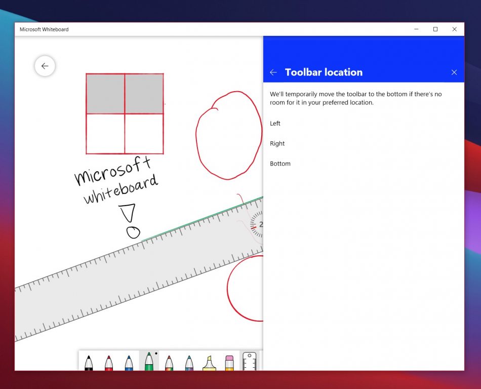
Task: Toggle the ruler tool in toolbar
Action: click(x=250, y=361)
